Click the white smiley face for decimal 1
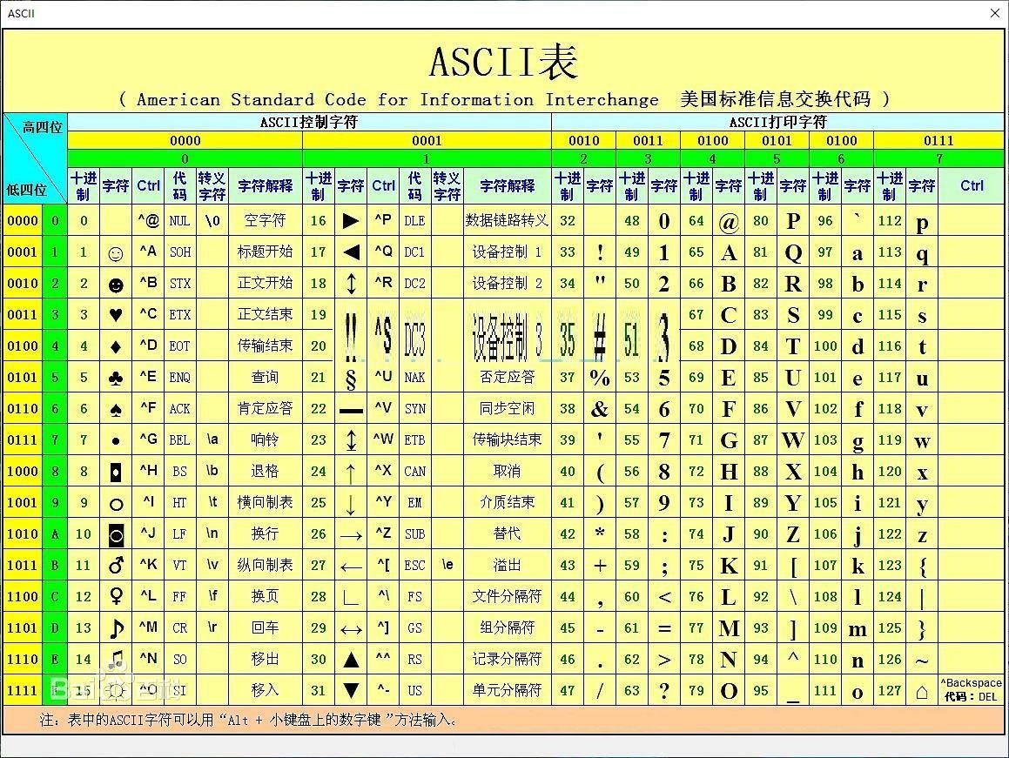Image resolution: width=1009 pixels, height=758 pixels. [115, 253]
